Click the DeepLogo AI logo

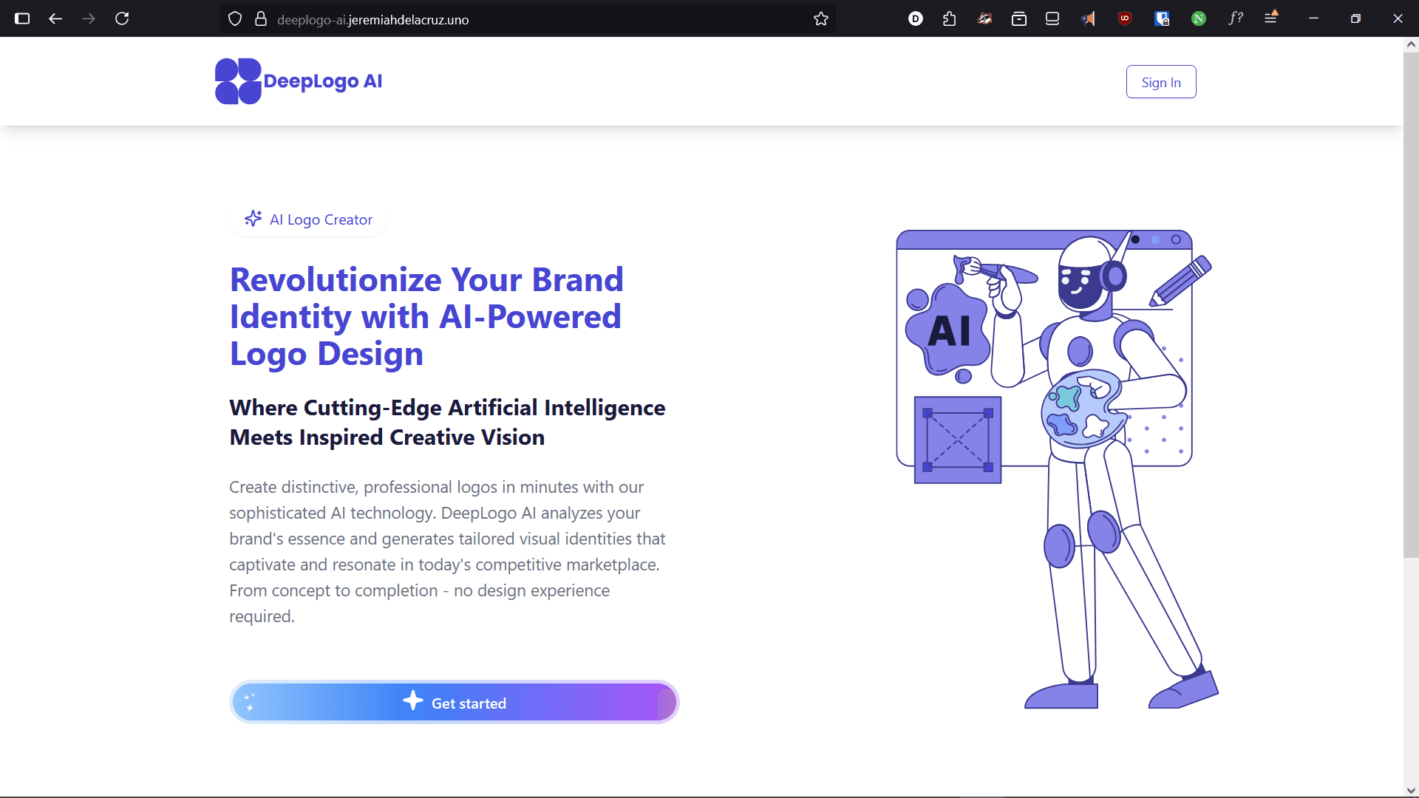[298, 81]
